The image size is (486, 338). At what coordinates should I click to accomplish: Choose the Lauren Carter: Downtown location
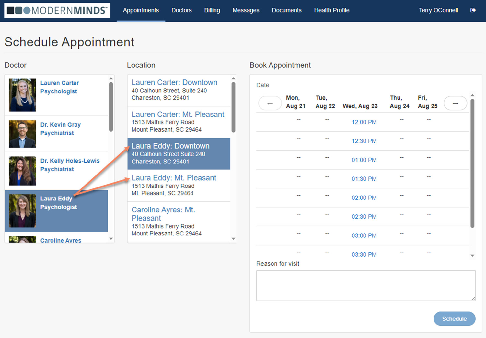pos(174,82)
